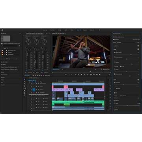Step back one frame in Program Monitor
Screen dimensions: 142x142
click(x=78, y=75)
